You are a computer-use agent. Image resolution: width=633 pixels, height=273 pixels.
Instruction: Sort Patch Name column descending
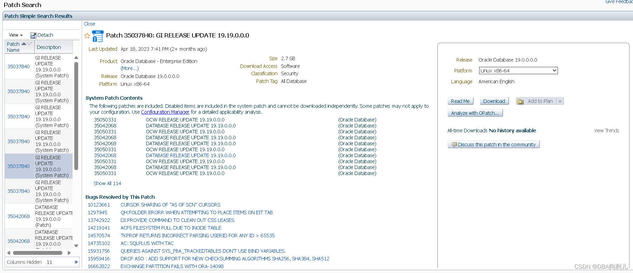[29, 44]
